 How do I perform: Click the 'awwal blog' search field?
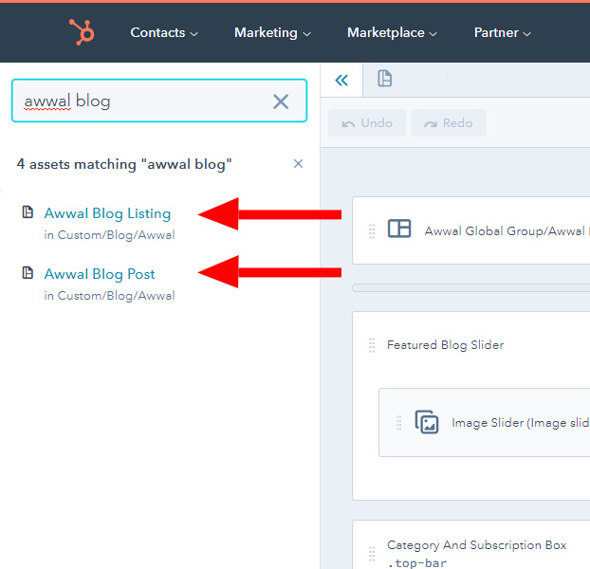click(x=159, y=101)
